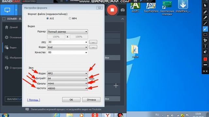Image resolution: width=209 pixels, height=117 pixels.
Task: Open the EasyFileShare desktop shortcut
Action: point(151,7)
